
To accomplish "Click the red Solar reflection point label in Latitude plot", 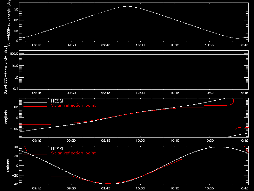I will pyautogui.click(x=73, y=153).
